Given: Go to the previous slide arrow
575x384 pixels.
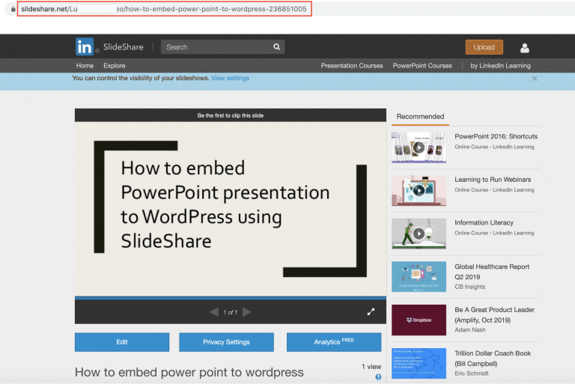Looking at the screenshot, I should click(x=214, y=312).
